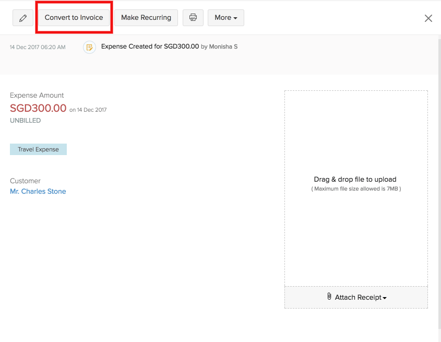Open customer Mr. Charles Stone details
Viewport: 441px width, 342px height.
click(38, 191)
